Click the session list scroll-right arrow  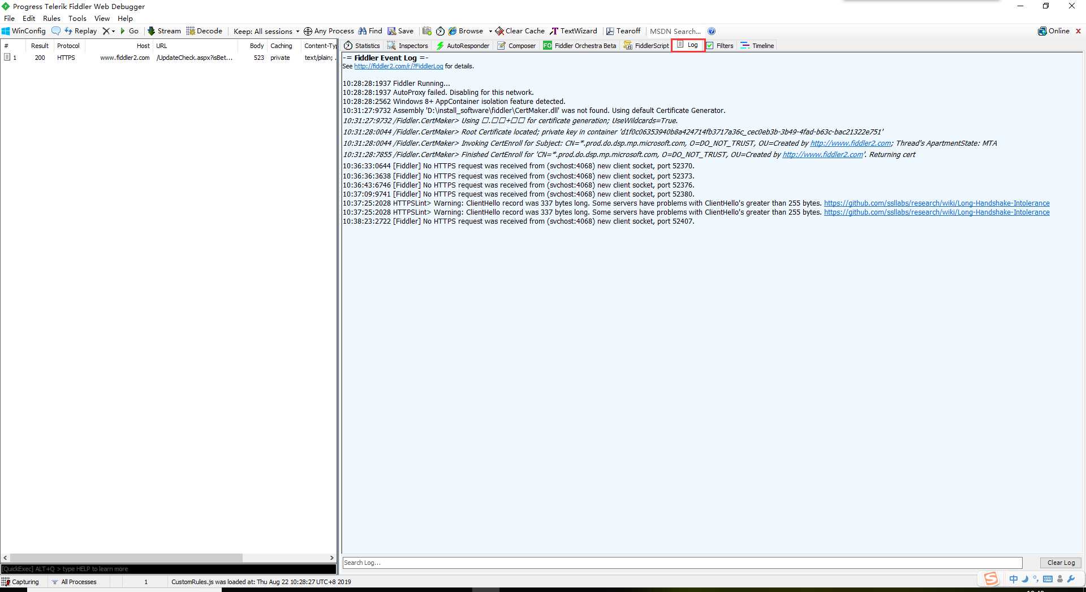(x=332, y=558)
